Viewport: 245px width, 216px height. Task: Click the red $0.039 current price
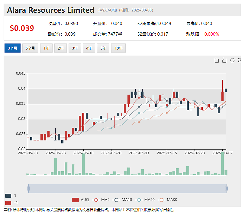(22, 28)
